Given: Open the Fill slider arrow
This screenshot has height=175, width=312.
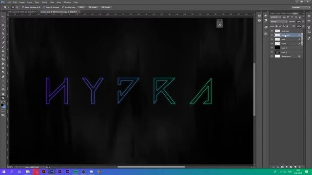Looking at the screenshot, I should (x=303, y=26).
